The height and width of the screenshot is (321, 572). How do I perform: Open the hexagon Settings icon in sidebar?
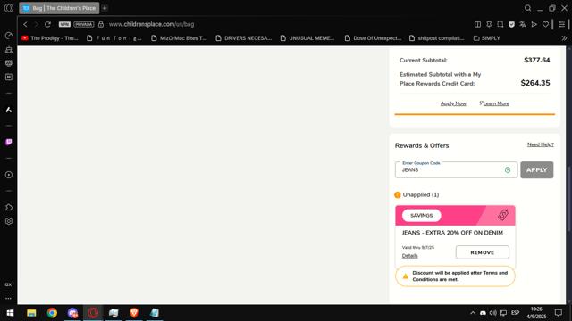click(9, 221)
